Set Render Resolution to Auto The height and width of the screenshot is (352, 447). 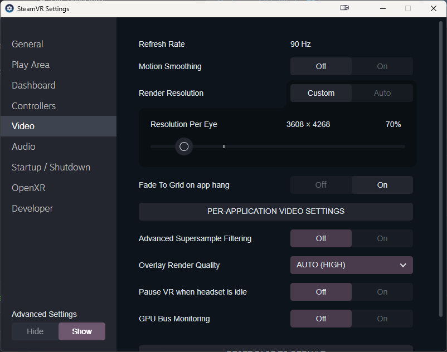(x=382, y=93)
